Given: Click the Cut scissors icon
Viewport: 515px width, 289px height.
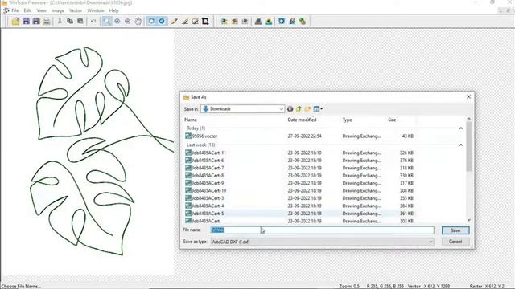Looking at the screenshot, I should point(60,22).
